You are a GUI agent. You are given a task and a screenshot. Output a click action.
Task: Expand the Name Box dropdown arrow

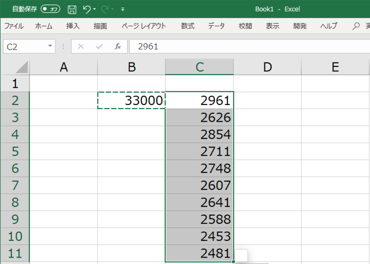pos(50,46)
